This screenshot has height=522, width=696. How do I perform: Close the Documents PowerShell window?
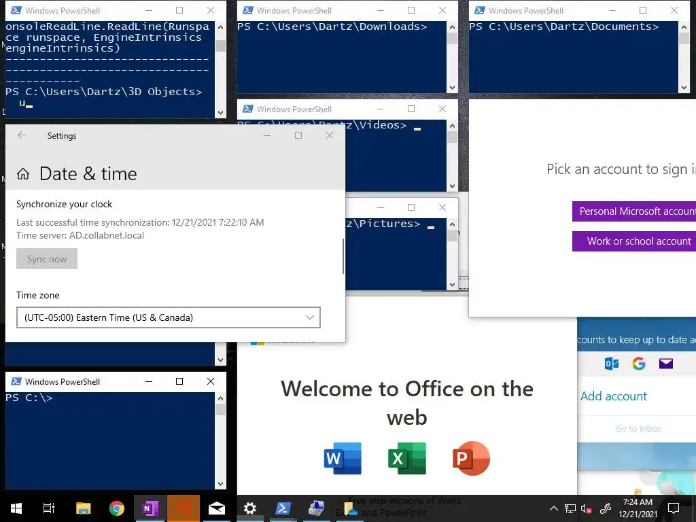pos(674,10)
